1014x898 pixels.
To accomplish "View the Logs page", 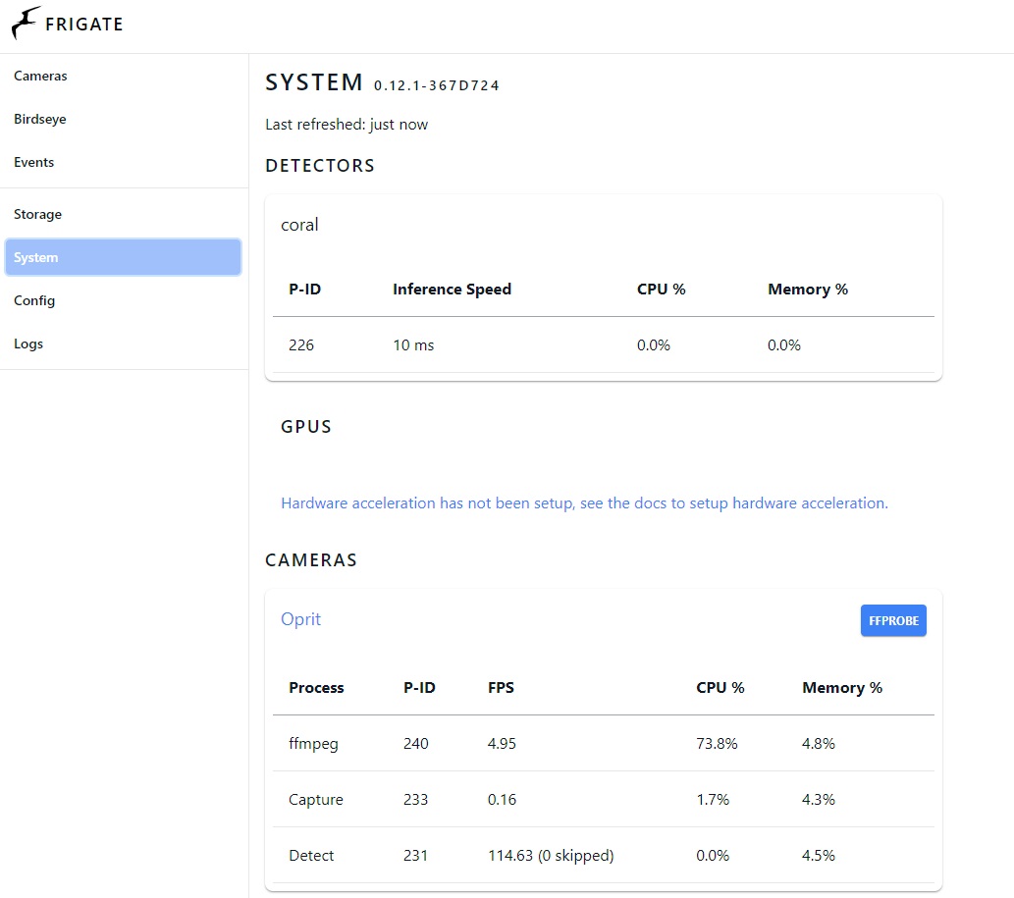I will tap(28, 343).
